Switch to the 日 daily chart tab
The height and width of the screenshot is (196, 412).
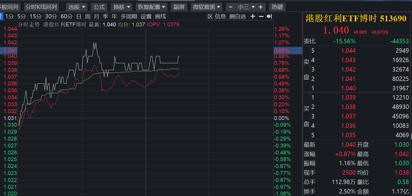click(79, 16)
